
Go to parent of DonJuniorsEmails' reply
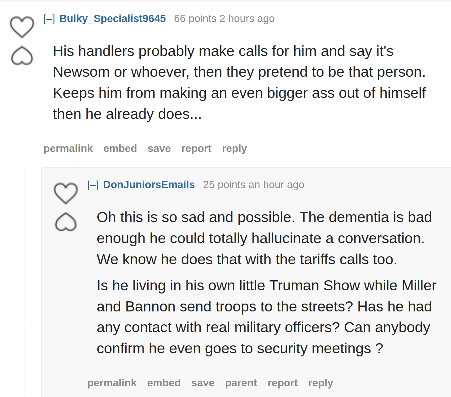[241, 383]
